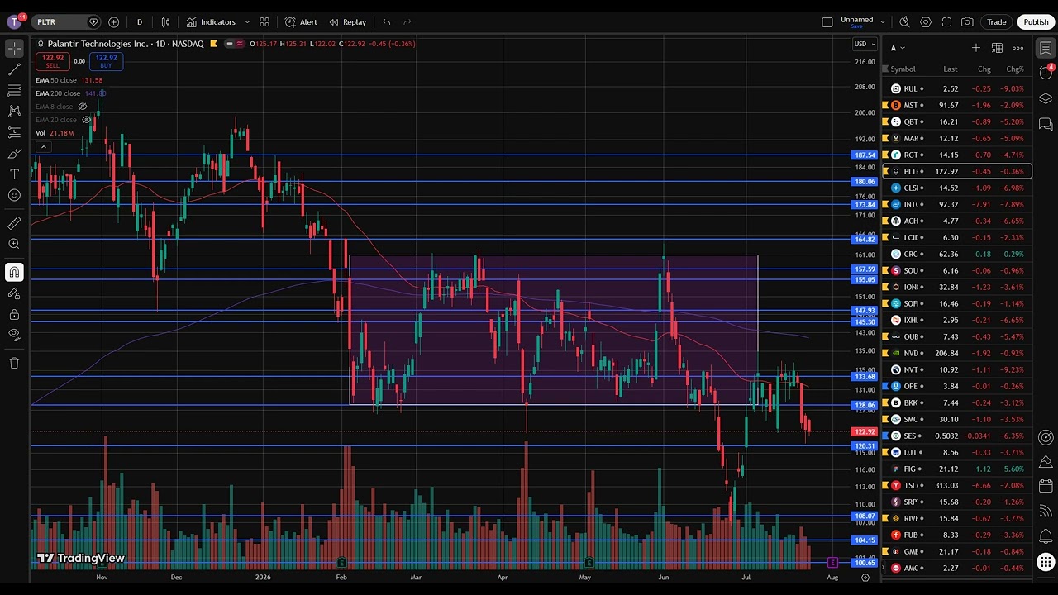Open the indicator templates grid icon
The image size is (1058, 595).
(x=264, y=22)
